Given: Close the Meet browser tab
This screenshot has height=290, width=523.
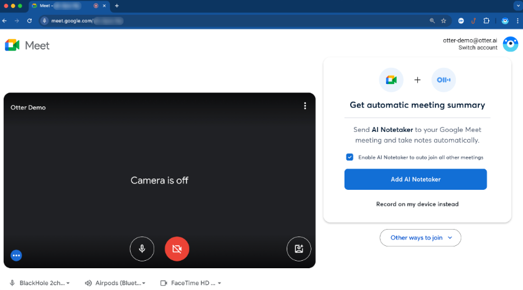Looking at the screenshot, I should [x=104, y=6].
